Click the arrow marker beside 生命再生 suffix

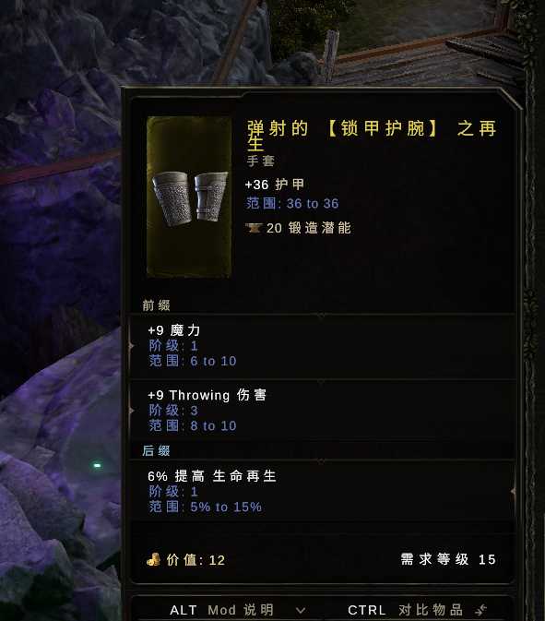pyautogui.click(x=513, y=491)
